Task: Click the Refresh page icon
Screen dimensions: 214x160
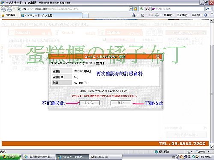Action: point(142,9)
